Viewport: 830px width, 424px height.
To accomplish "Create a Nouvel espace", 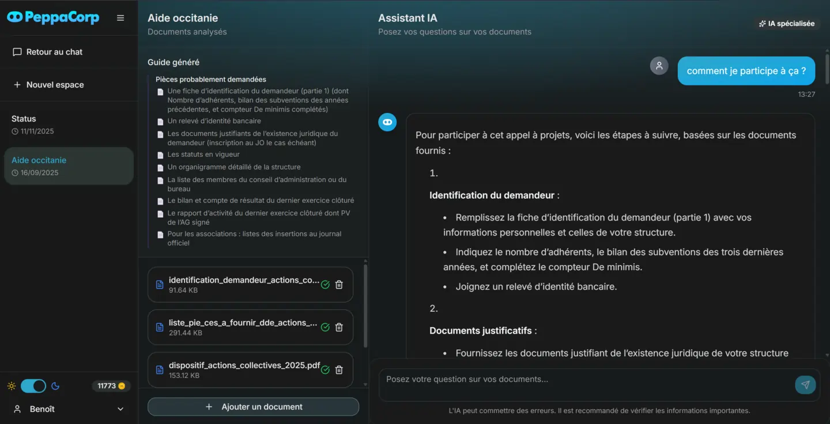I will (x=69, y=85).
